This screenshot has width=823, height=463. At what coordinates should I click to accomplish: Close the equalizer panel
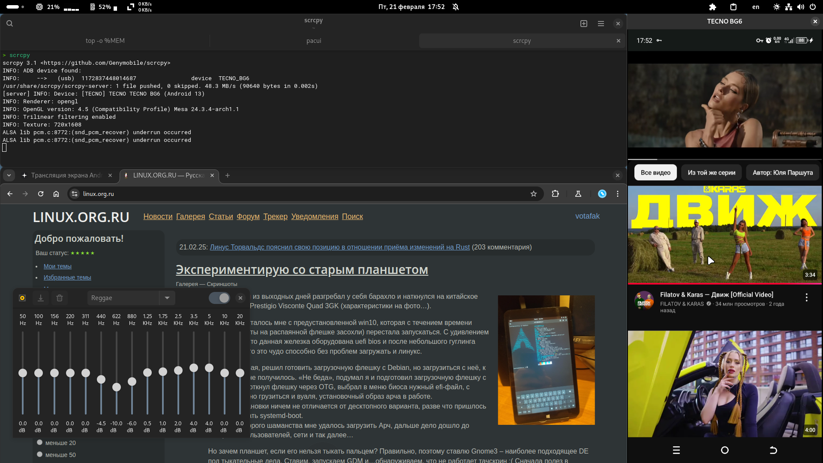(240, 298)
